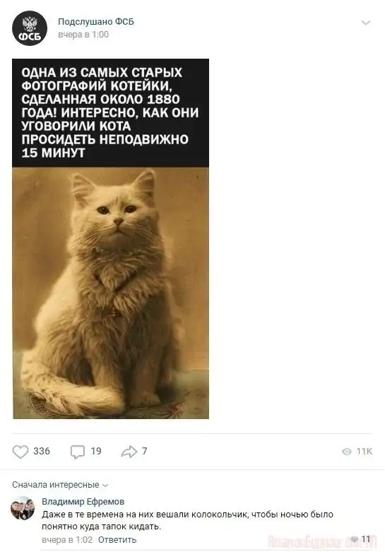Viewport: 385px width, 552px height.
Task: Open comments via the speech bubble icon
Action: coord(78,452)
